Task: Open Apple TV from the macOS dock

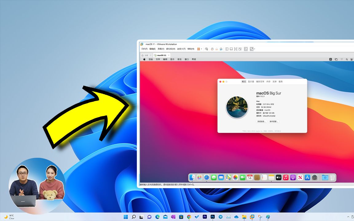Action: (x=279, y=177)
